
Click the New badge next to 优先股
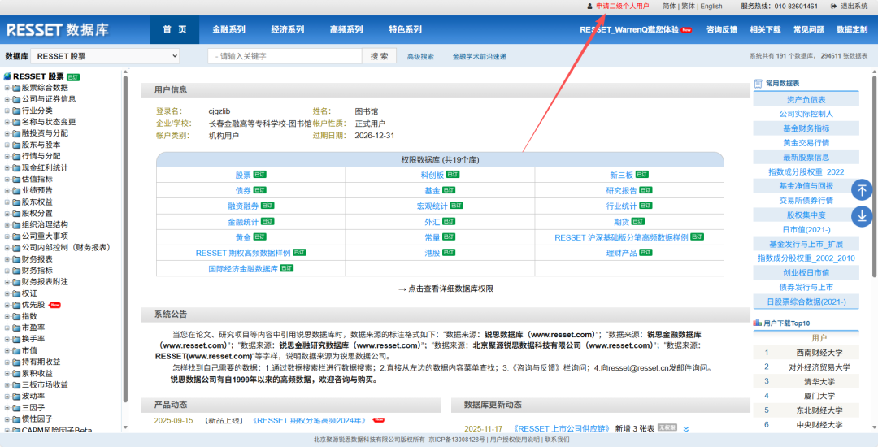tap(54, 305)
